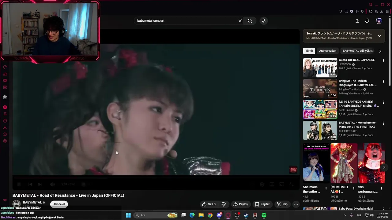Open Guess The REAL JAPANESE thumbnail
The width and height of the screenshot is (392, 220).
320,68
